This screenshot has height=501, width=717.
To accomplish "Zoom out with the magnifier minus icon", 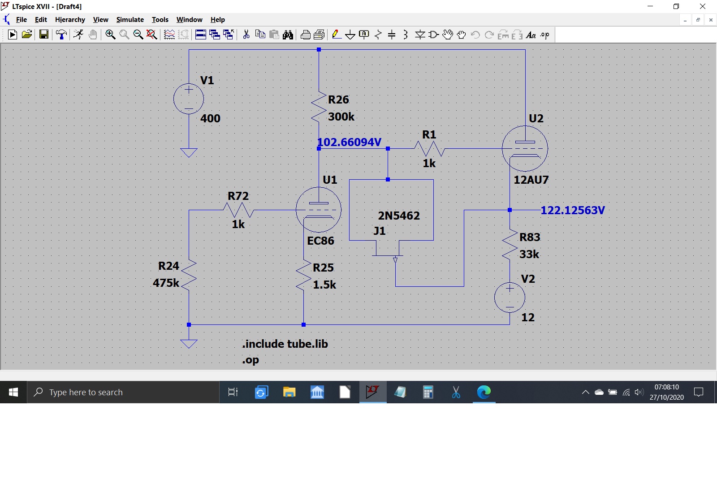I will (x=138, y=35).
